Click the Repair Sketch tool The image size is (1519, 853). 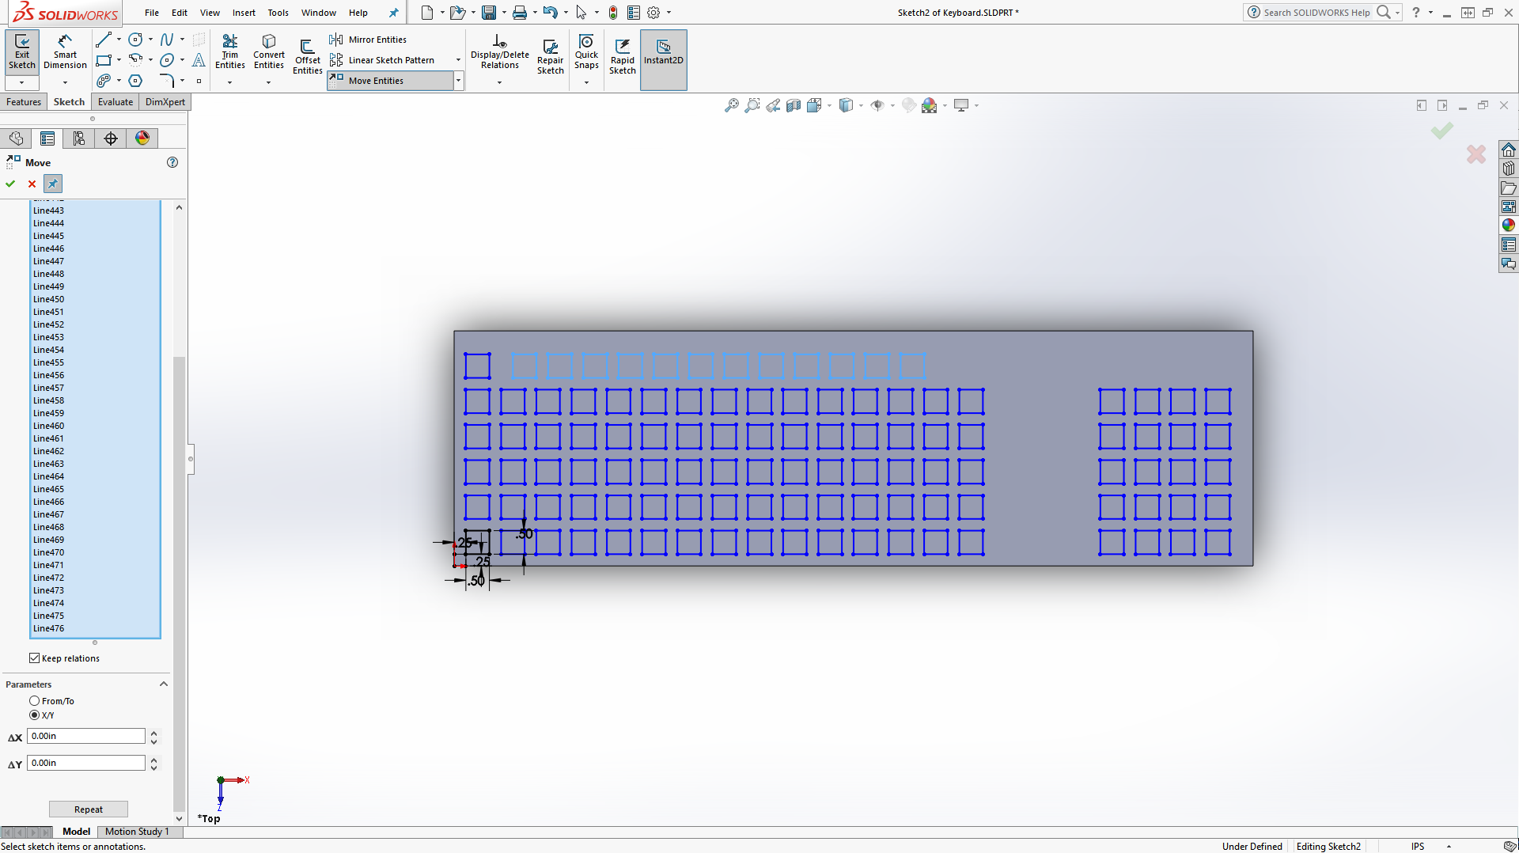tap(551, 55)
